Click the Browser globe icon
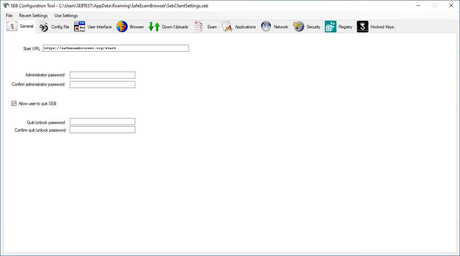 coord(122,27)
